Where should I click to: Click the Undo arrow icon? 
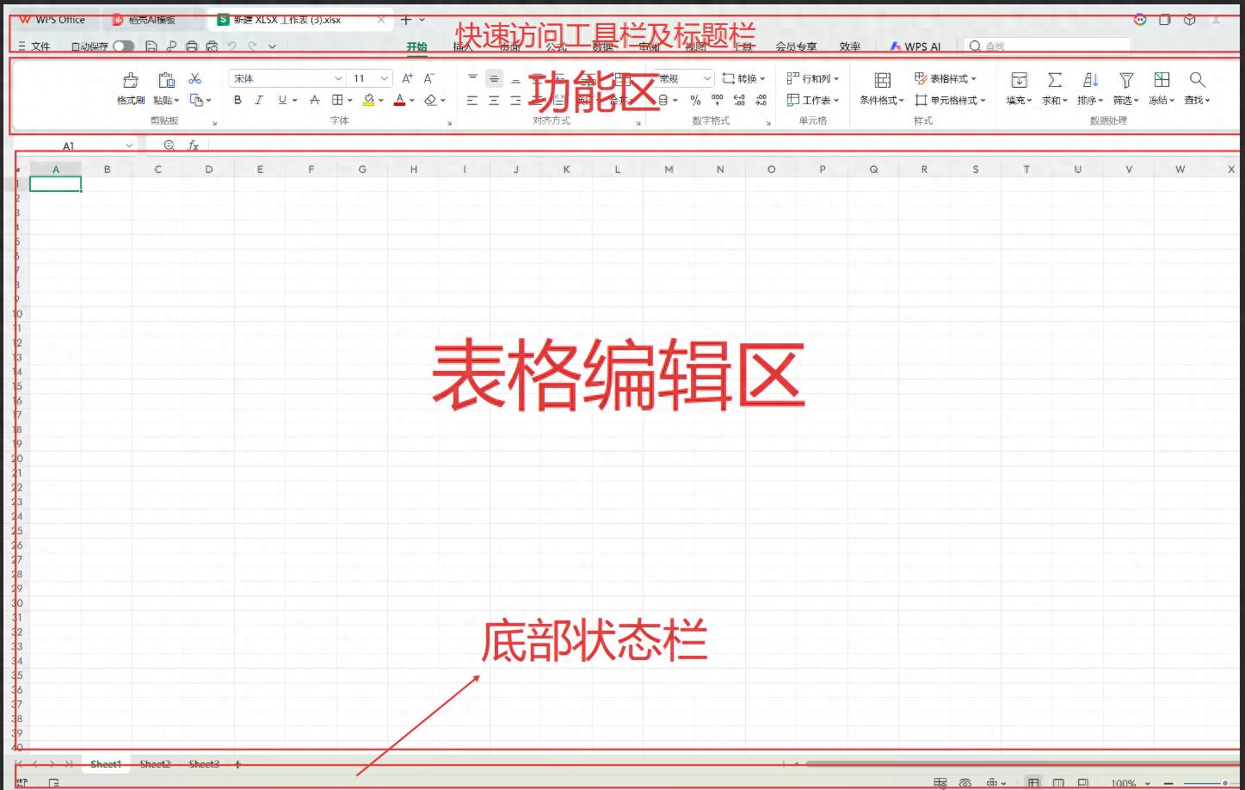point(232,46)
